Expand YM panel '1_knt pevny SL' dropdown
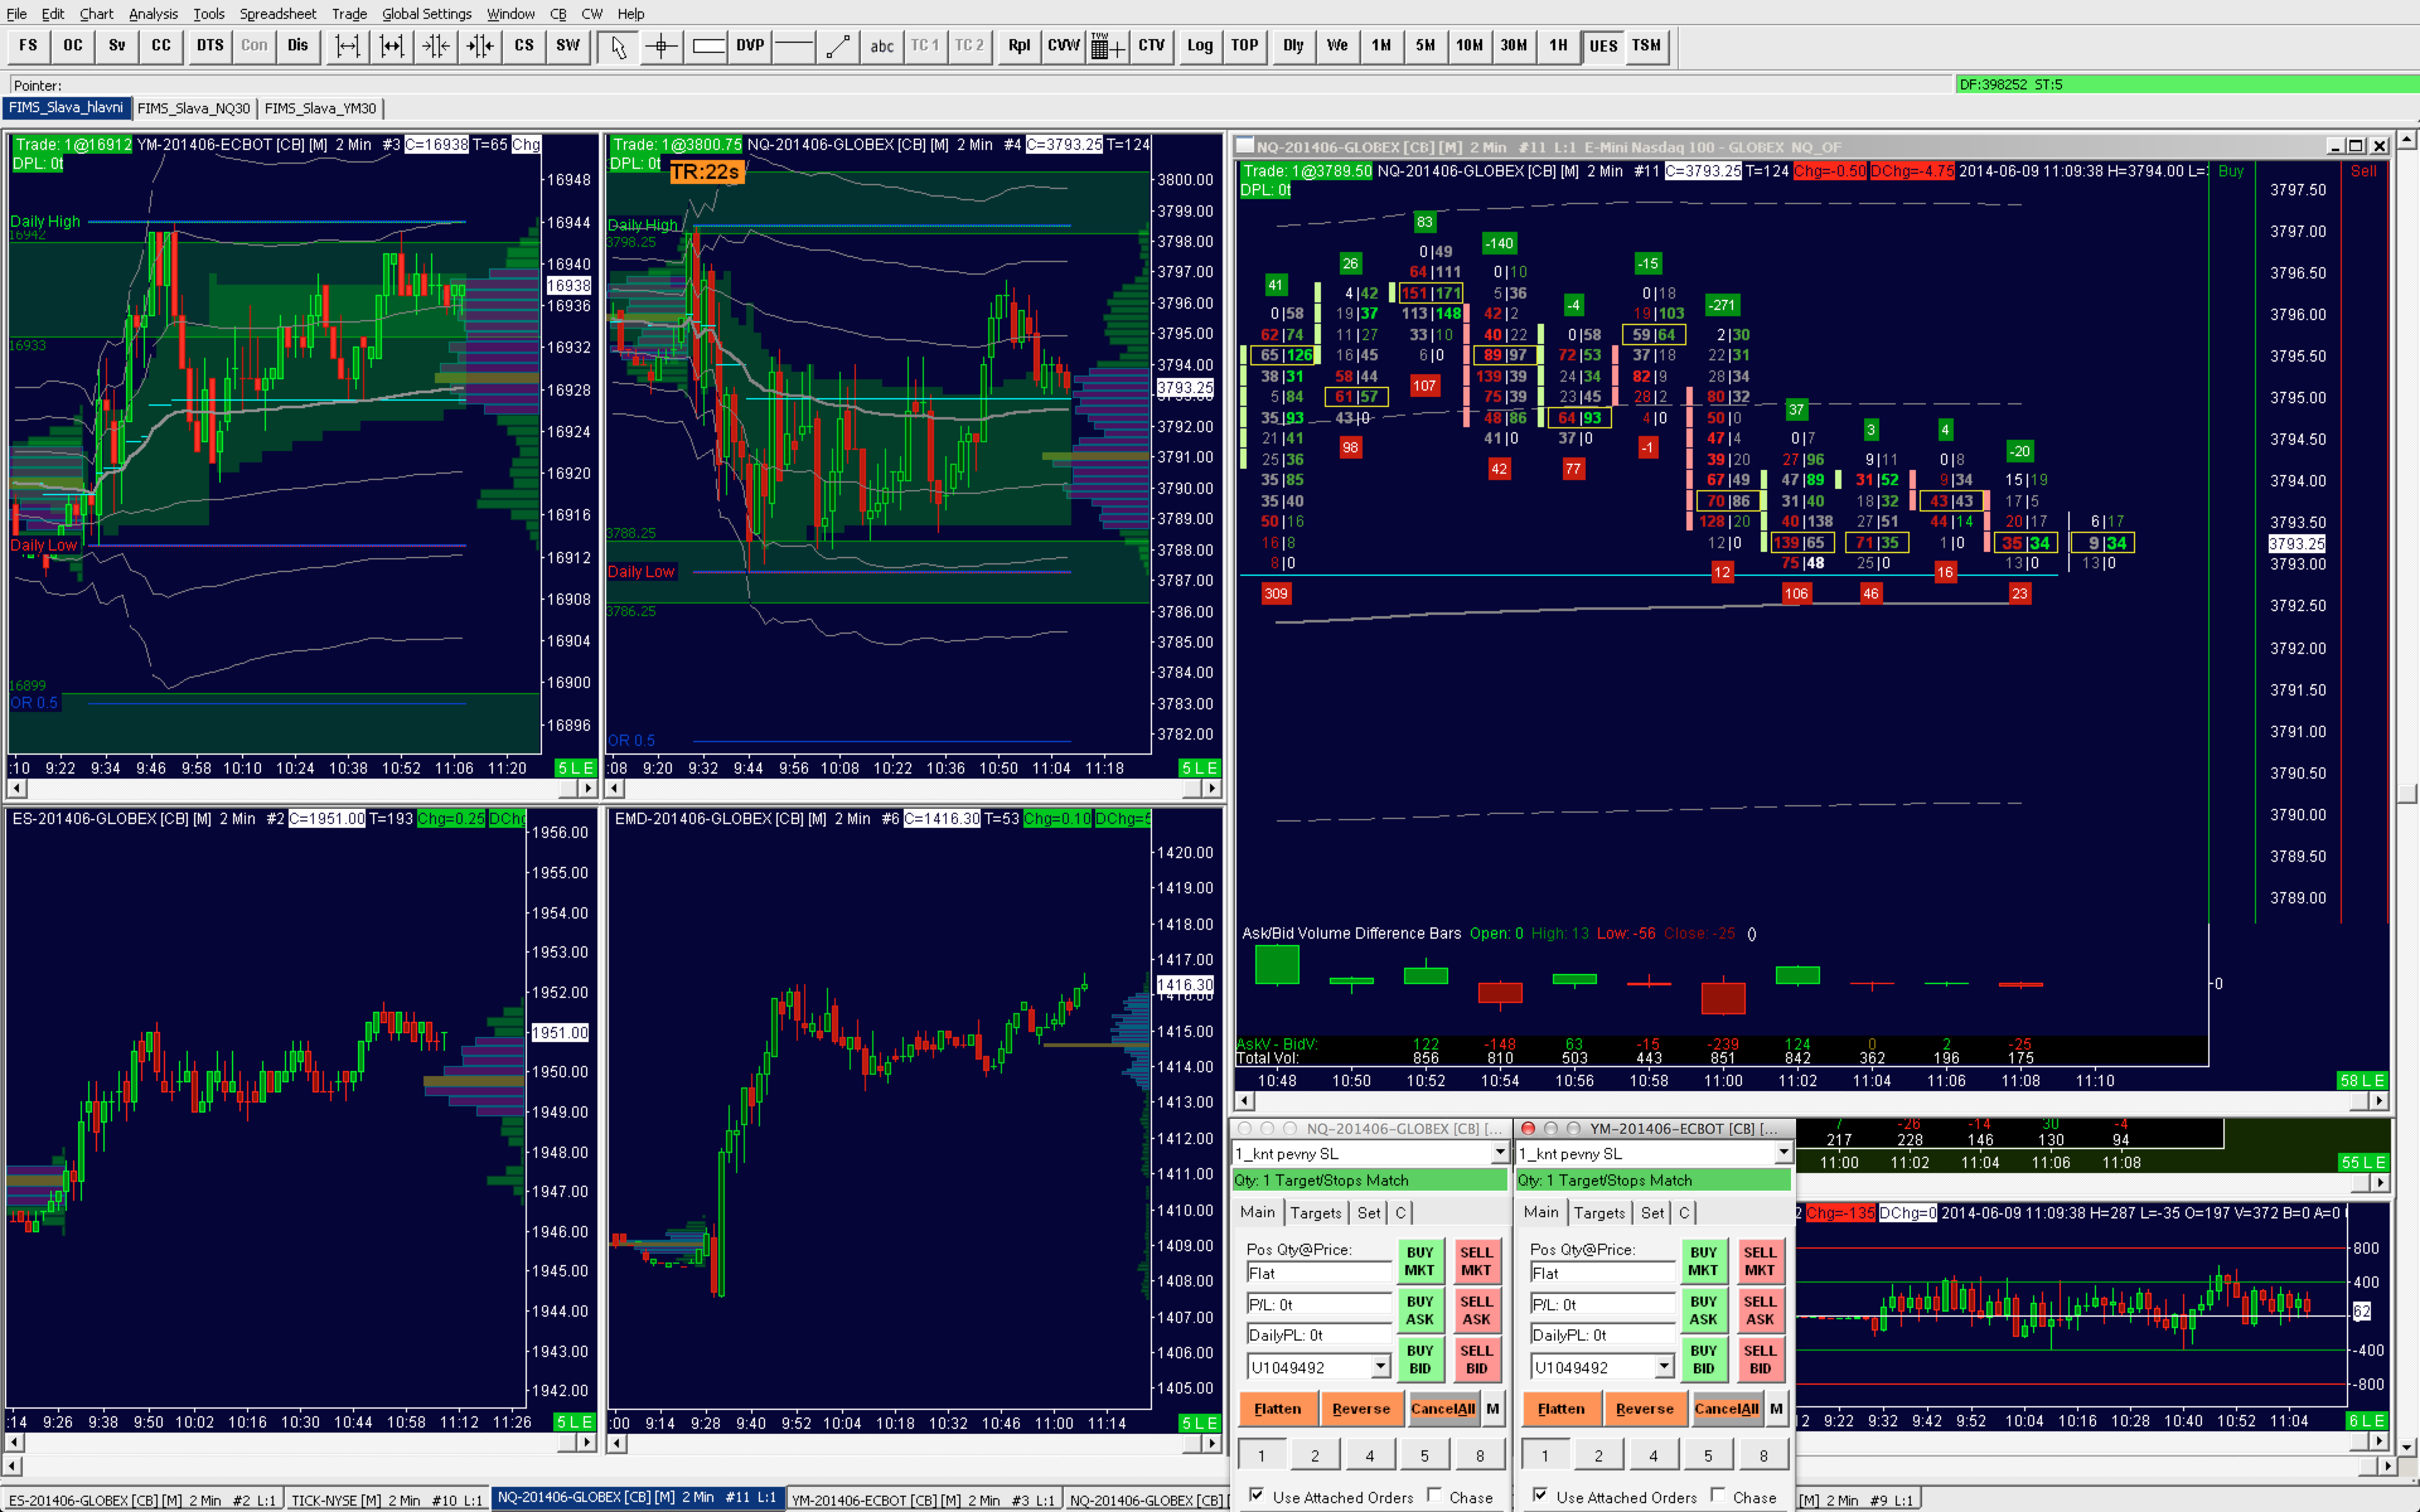Image resolution: width=2420 pixels, height=1512 pixels. (1783, 1153)
